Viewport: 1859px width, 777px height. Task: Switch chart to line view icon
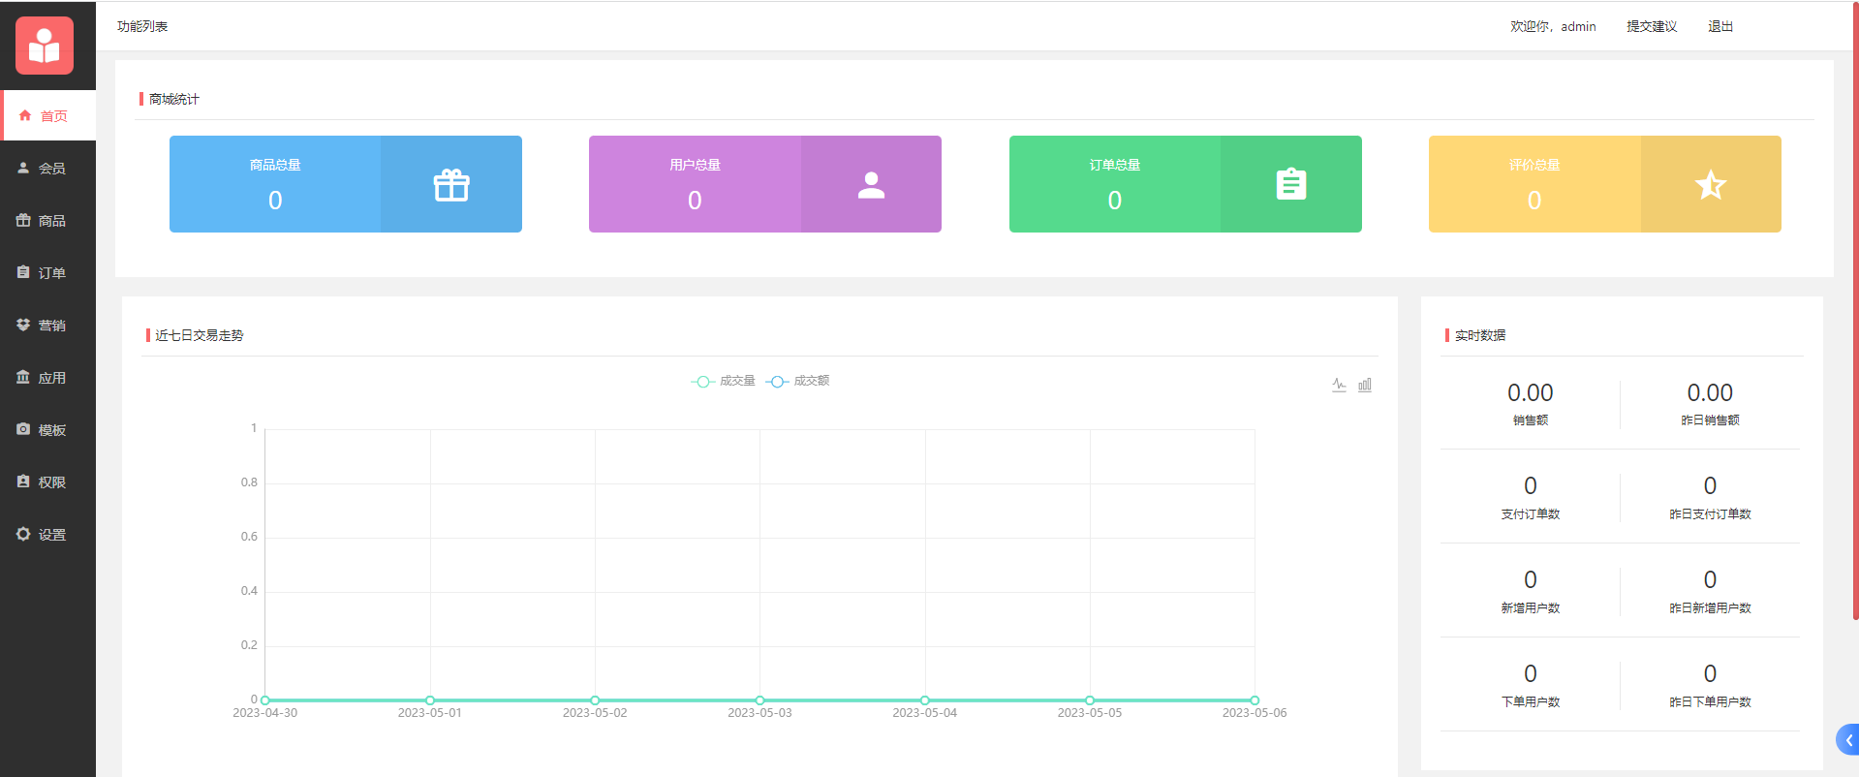tap(1339, 385)
